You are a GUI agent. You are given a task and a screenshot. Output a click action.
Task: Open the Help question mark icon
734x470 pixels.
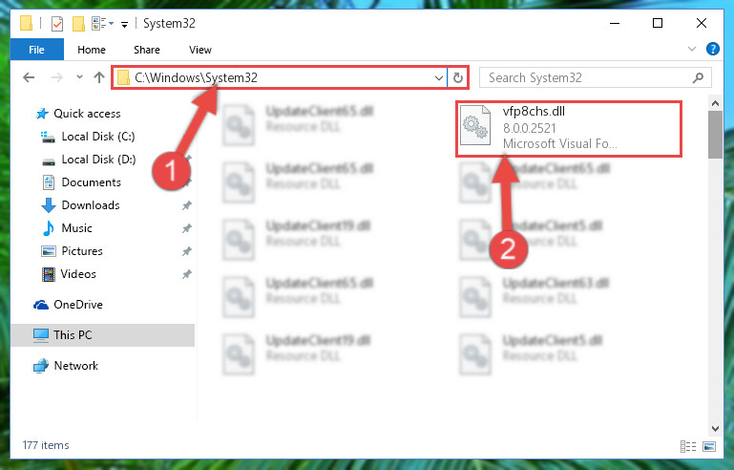[x=712, y=49]
